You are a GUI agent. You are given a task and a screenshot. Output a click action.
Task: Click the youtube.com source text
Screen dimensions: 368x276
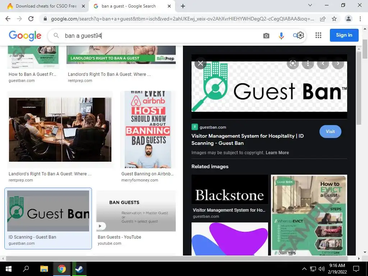pyautogui.click(x=109, y=243)
